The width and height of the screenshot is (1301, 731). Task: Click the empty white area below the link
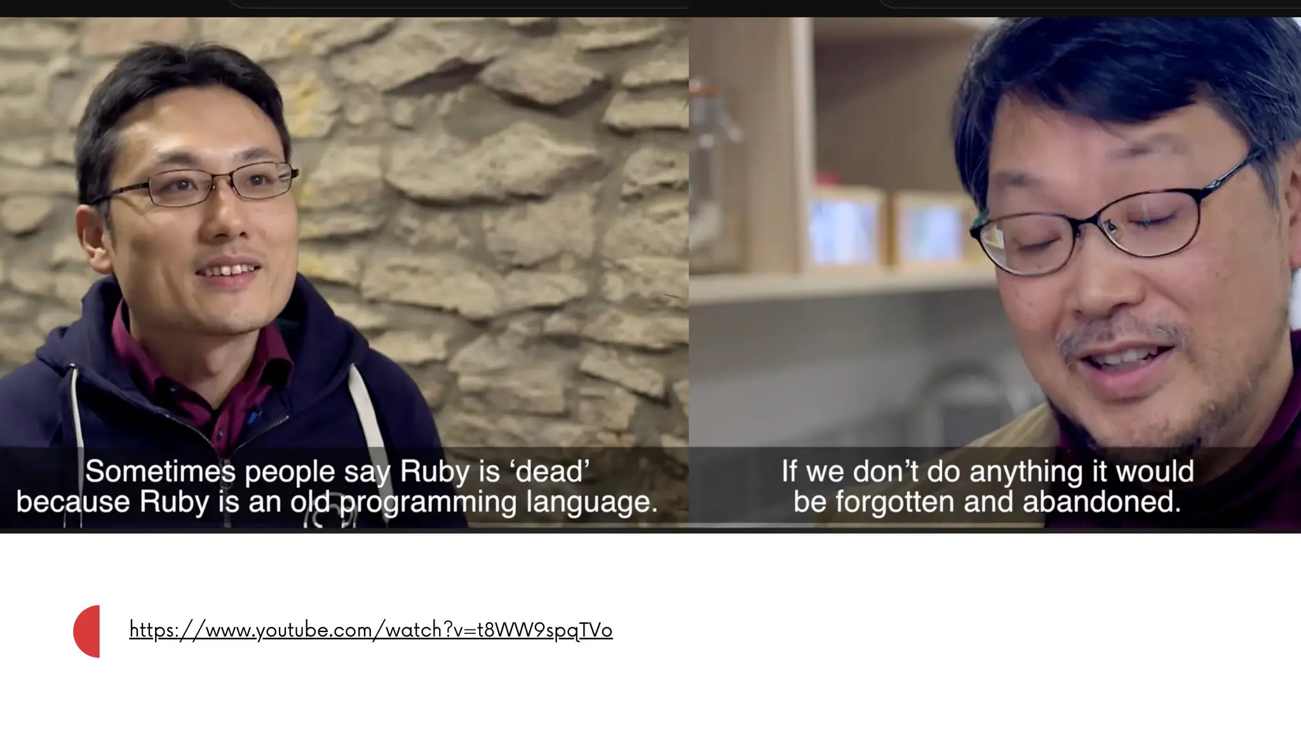(650, 695)
